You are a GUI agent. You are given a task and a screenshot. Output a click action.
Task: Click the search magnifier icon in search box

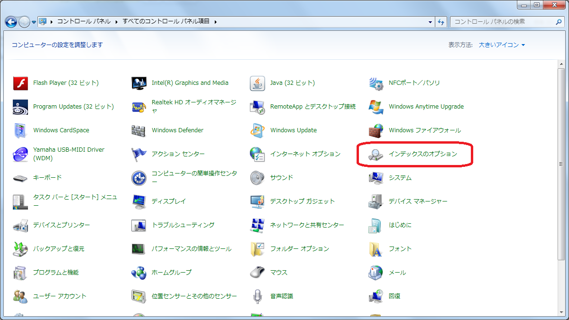pos(559,22)
